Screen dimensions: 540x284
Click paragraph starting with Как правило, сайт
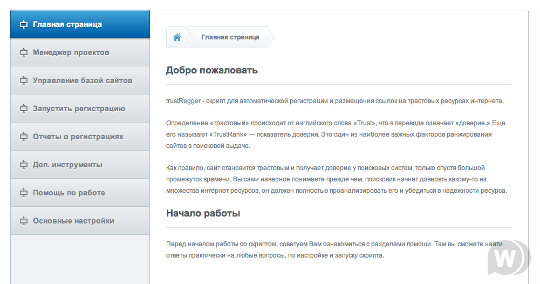(x=337, y=179)
